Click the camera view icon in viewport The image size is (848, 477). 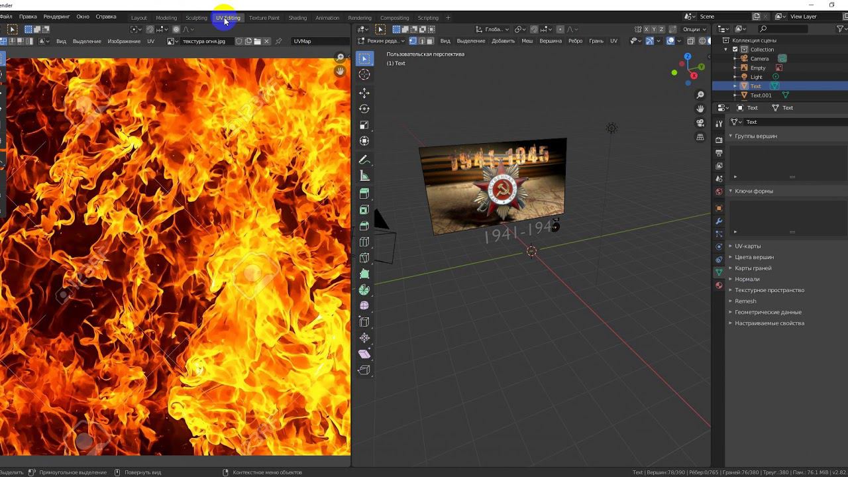pos(700,123)
